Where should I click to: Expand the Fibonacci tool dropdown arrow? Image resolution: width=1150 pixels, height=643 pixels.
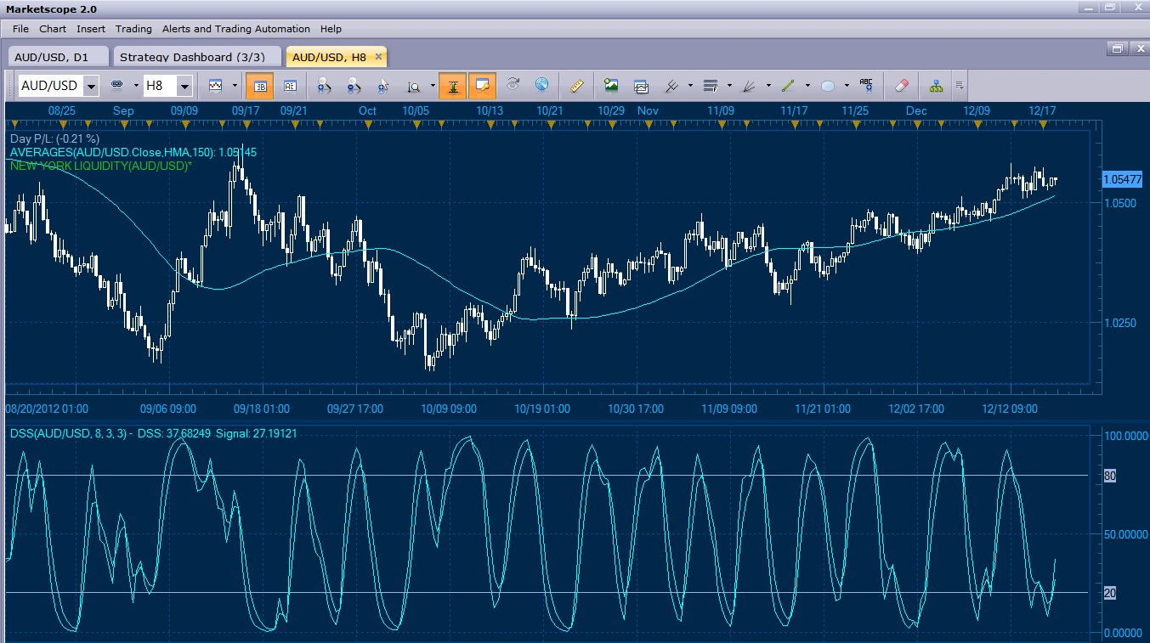(x=731, y=86)
